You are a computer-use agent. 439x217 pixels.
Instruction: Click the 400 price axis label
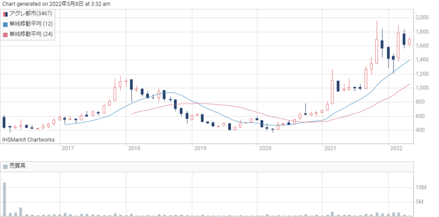(420, 130)
